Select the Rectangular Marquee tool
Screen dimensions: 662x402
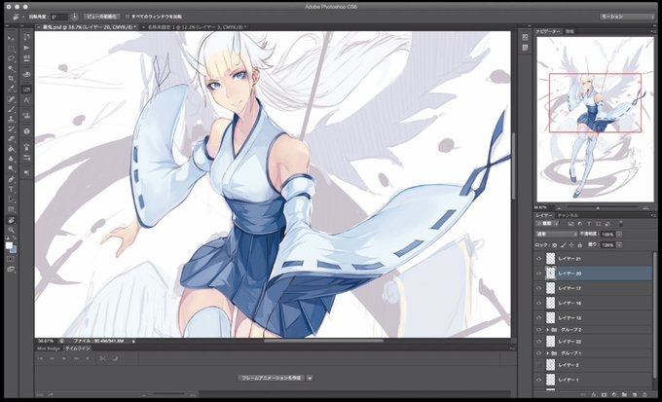click(12, 49)
